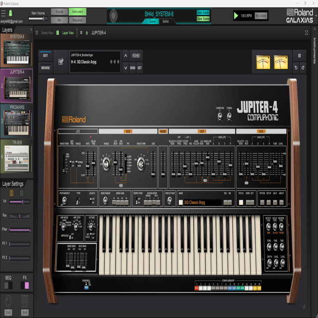Toggle the LEGATO switch
This screenshot has height=318, width=318.
[x=91, y=201]
